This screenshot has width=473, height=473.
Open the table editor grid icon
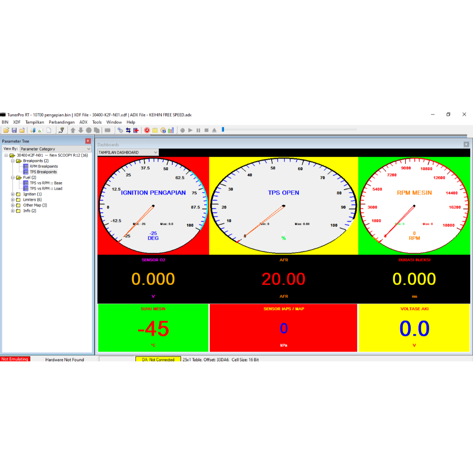pyautogui.click(x=136, y=130)
